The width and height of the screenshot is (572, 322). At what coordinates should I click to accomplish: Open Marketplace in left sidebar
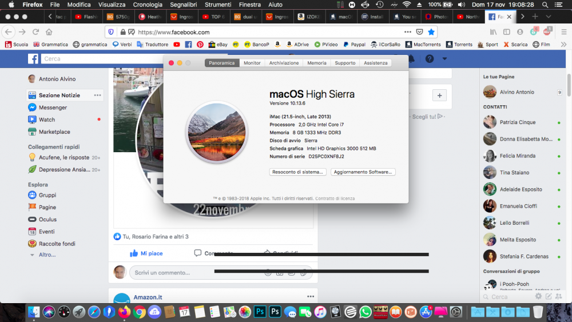49,132
